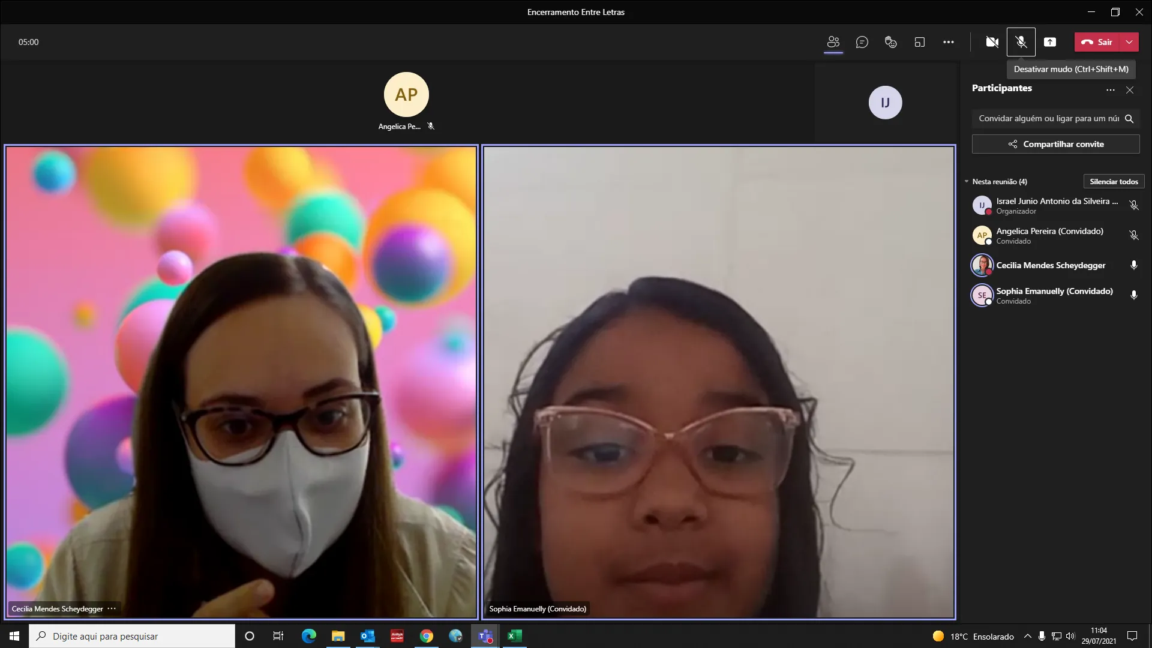Click the search icon in invite field
Screen dimensions: 1152x648
coord(1129,119)
